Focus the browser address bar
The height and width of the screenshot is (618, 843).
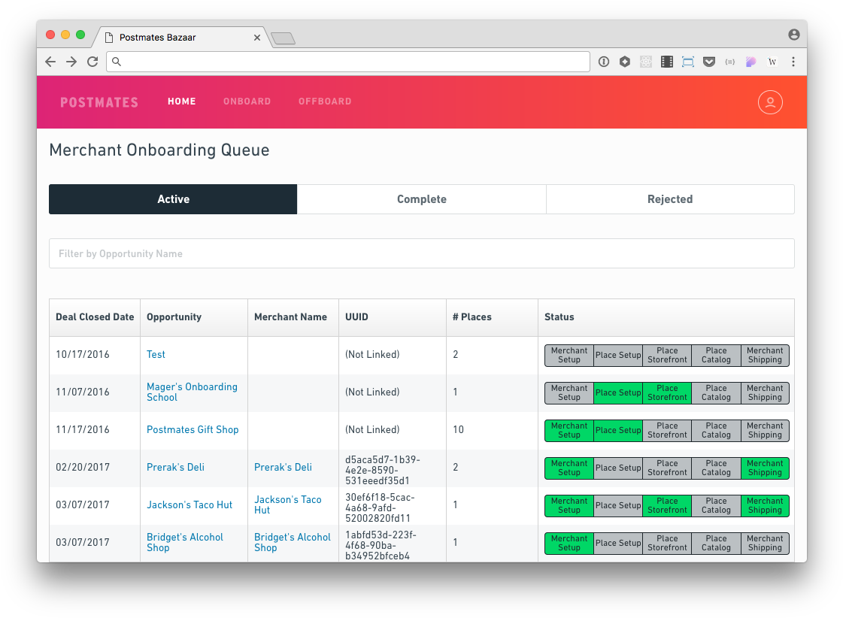(x=348, y=62)
